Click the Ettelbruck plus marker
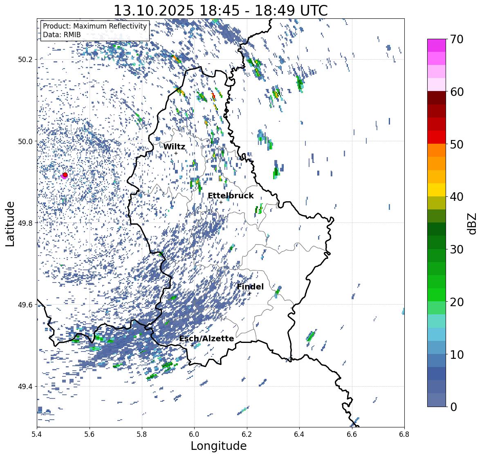Viewport: 482px width, 456px height. [221, 202]
